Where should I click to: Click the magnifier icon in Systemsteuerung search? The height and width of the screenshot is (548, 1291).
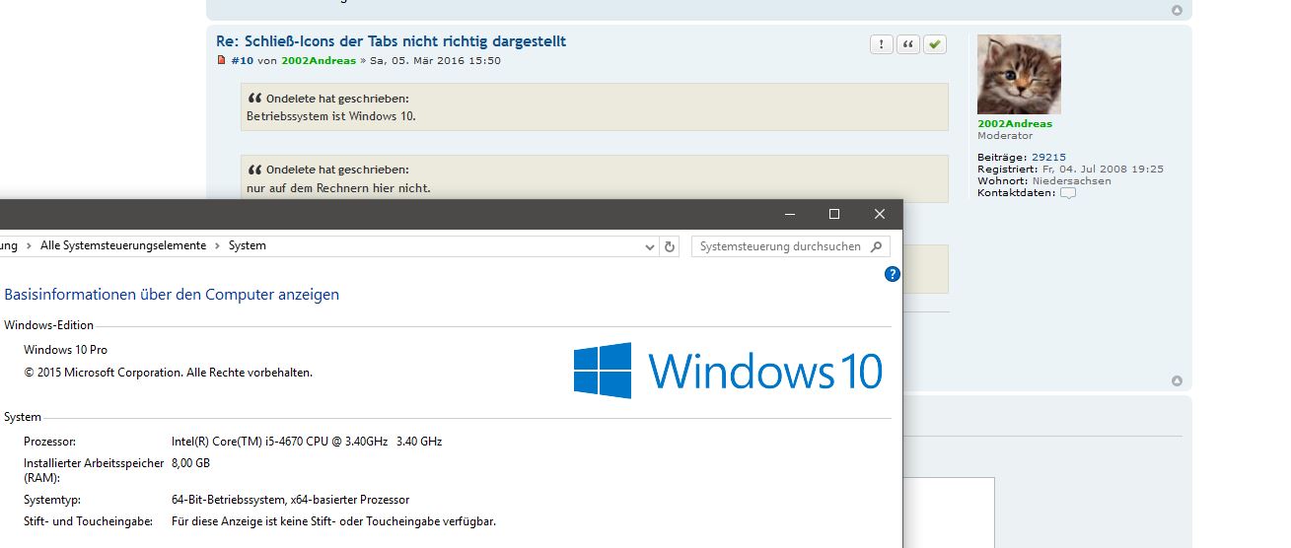tap(877, 246)
